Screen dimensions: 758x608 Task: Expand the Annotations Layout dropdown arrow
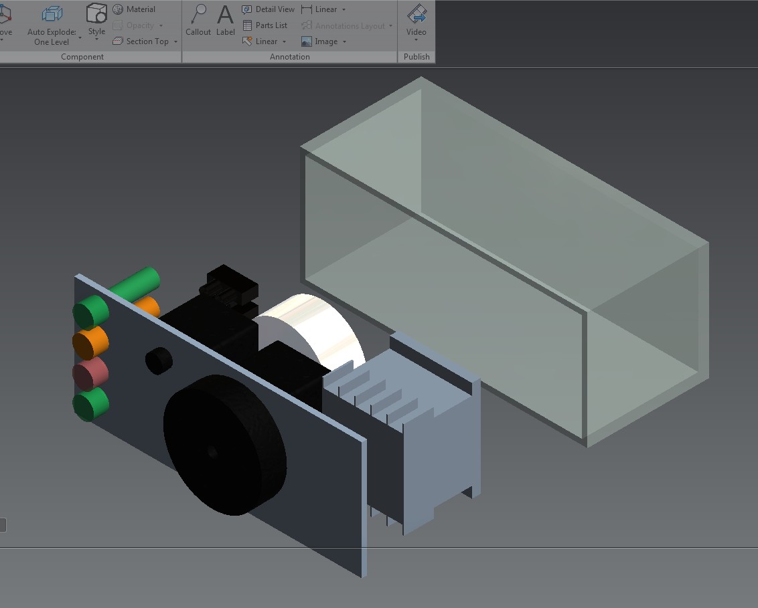[x=390, y=26]
